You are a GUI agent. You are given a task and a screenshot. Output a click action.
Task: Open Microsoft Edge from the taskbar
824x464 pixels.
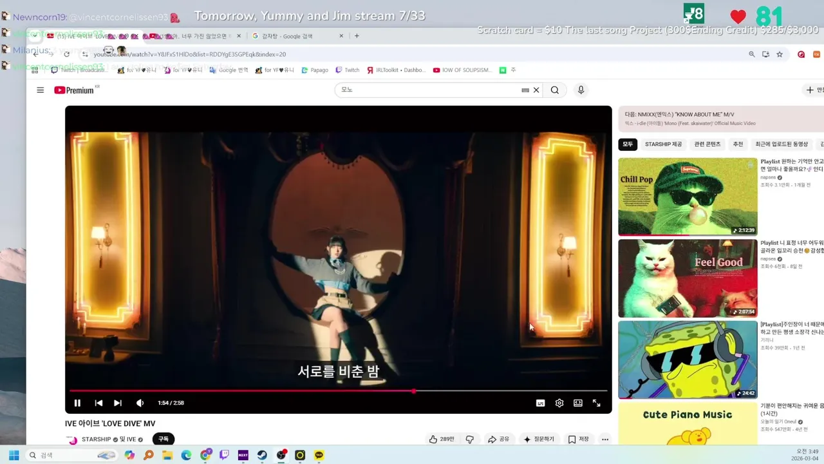(x=186, y=455)
